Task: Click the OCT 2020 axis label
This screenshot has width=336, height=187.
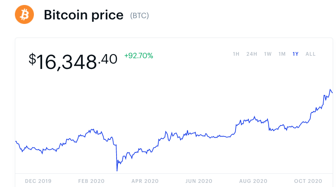Action: [308, 181]
